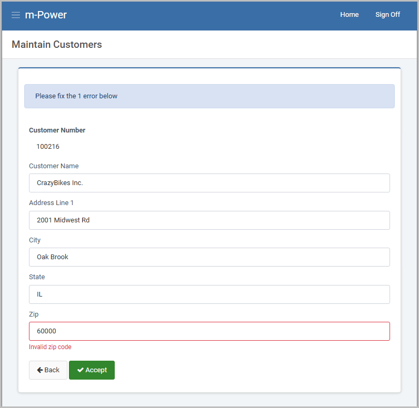
Task: Click the Maintain Customers page heading
Action: pyautogui.click(x=57, y=45)
